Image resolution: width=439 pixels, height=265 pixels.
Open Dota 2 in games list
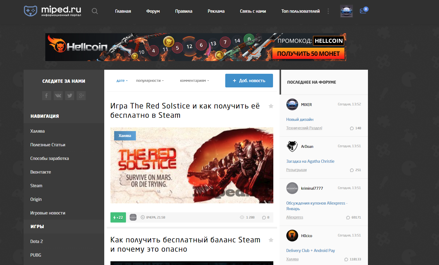pyautogui.click(x=37, y=241)
